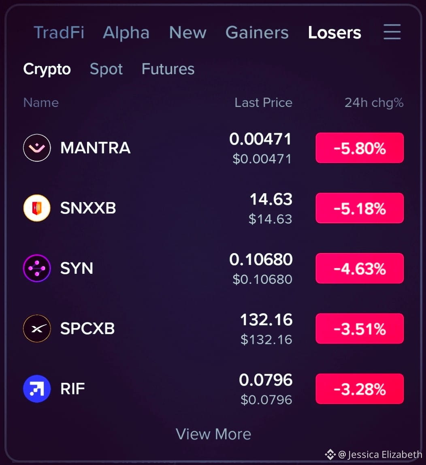Viewport: 426px width, 465px height.
Task: Open the Alpha tab
Action: point(126,32)
